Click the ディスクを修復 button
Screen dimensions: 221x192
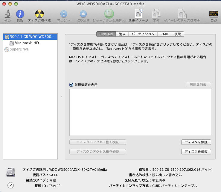tap(196, 152)
